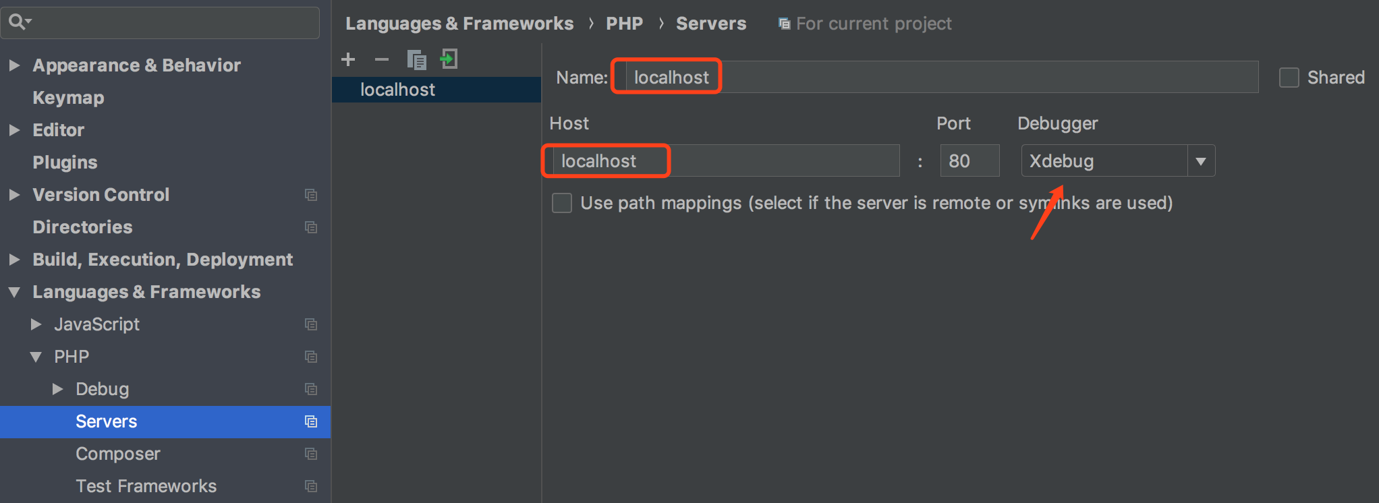Click the Plugins settings entry

65,162
